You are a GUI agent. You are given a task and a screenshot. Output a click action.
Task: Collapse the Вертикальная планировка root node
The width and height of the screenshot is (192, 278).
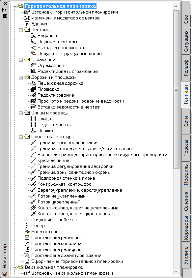tap(15, 267)
